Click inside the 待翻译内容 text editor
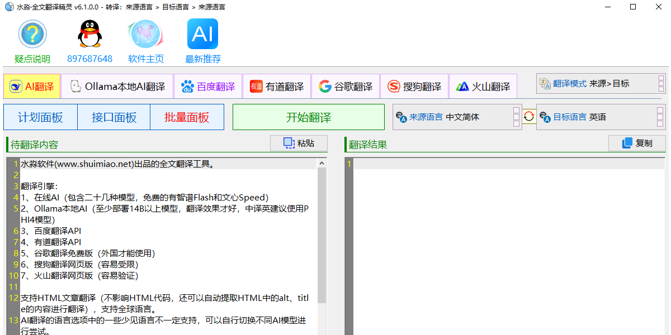 tap(168, 247)
